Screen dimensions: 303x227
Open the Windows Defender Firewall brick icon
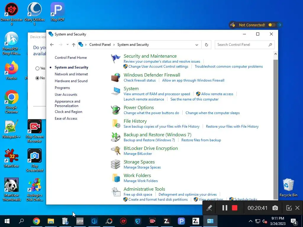coord(116,77)
